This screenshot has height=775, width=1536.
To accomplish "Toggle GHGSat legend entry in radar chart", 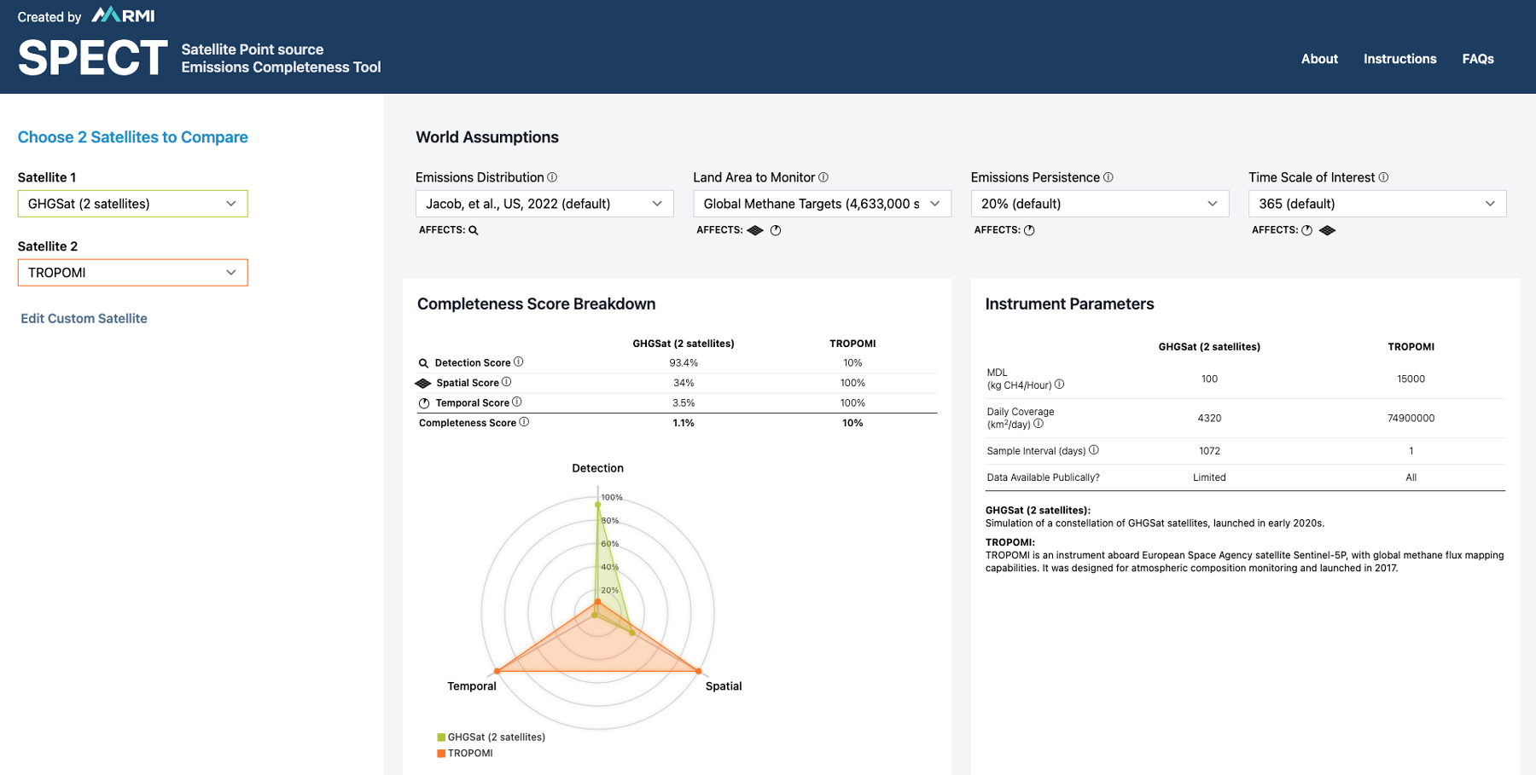I will tap(492, 737).
